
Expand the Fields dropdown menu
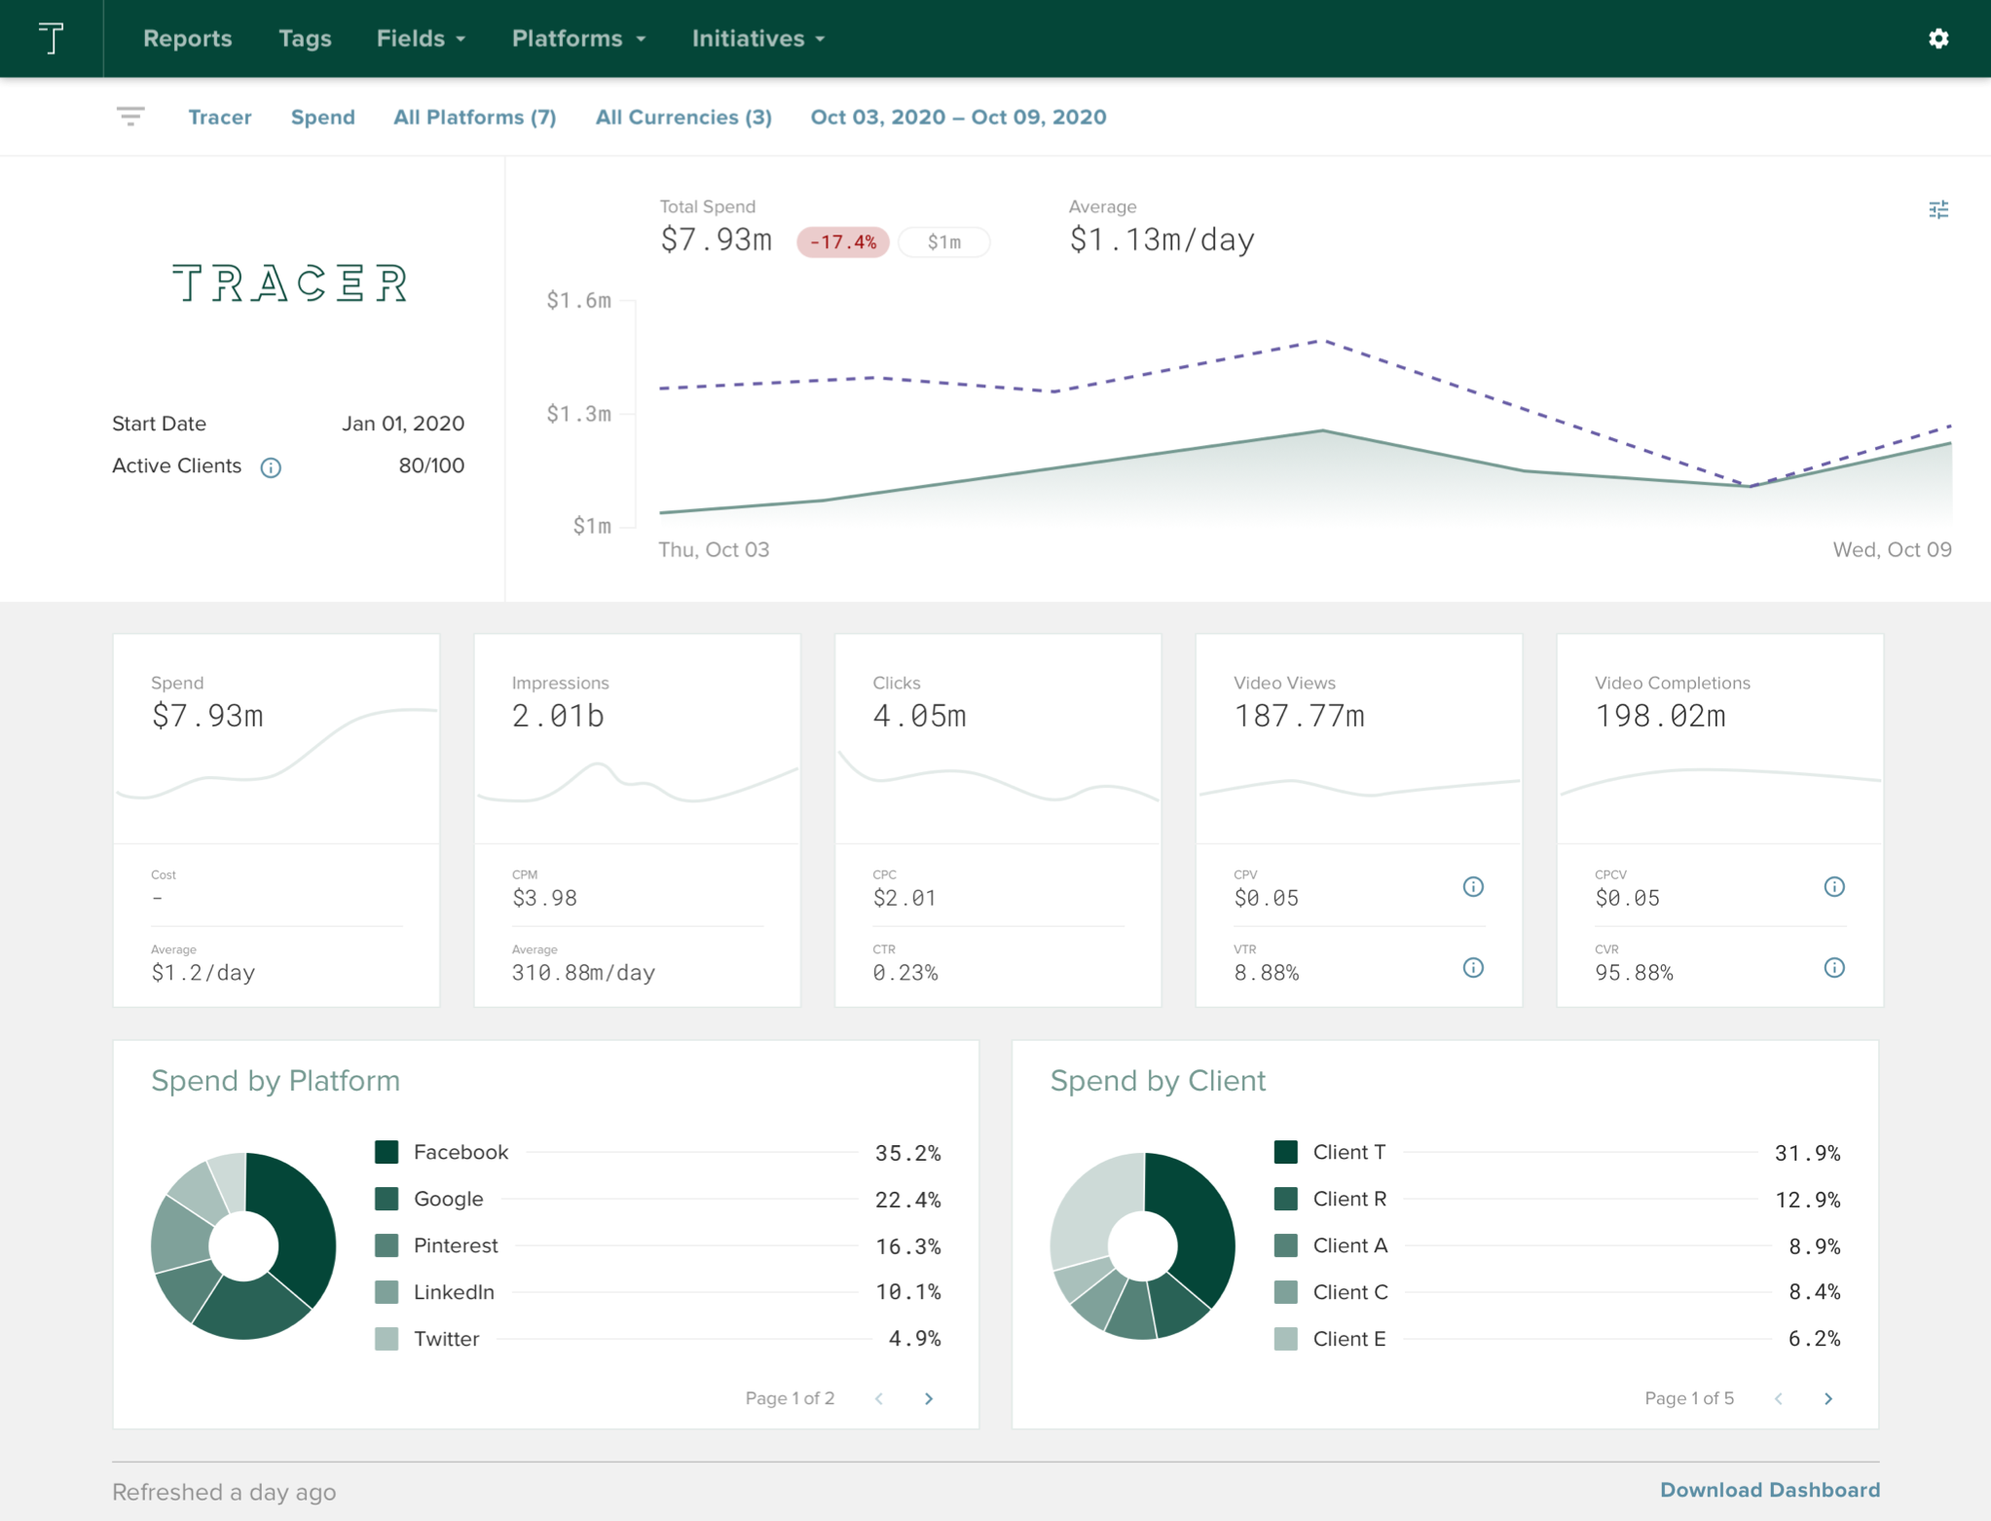pyautogui.click(x=422, y=38)
